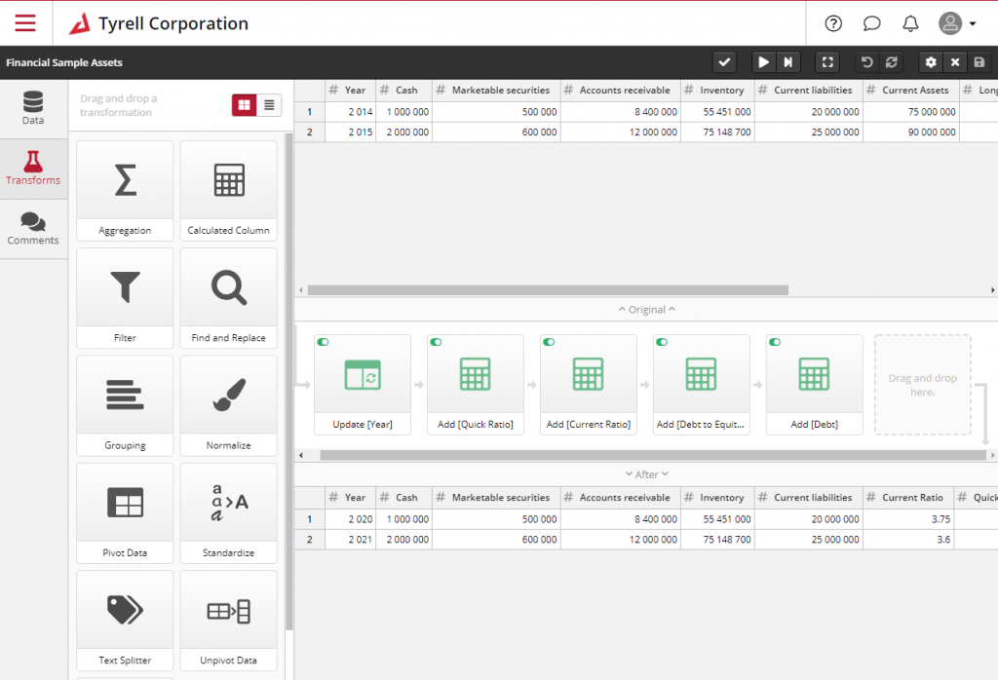The image size is (998, 680).
Task: Select the Normalize transformation
Action: (228, 406)
